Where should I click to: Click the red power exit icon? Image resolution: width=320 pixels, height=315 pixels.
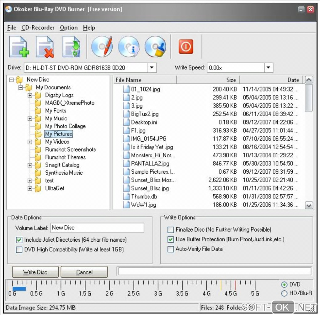186,47
